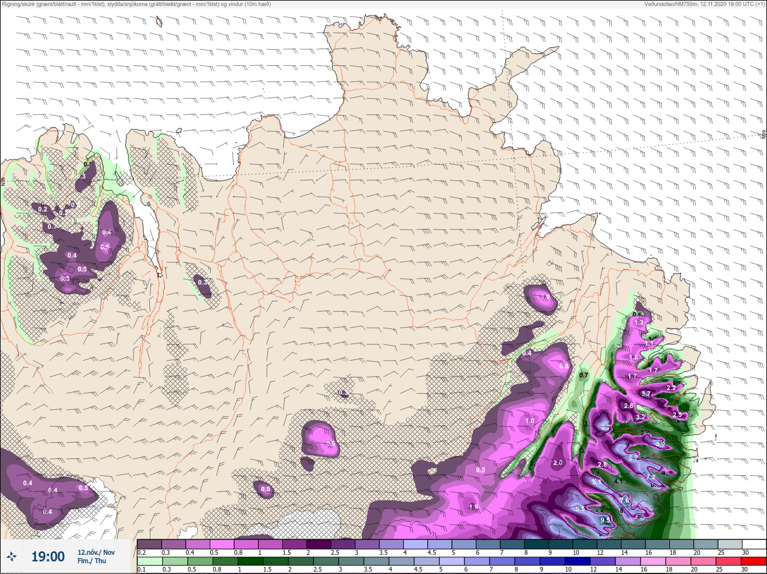Screen dimensions: 767x574
Task: Click the '12.nóv./ Nov' date text
Action: click(x=96, y=552)
